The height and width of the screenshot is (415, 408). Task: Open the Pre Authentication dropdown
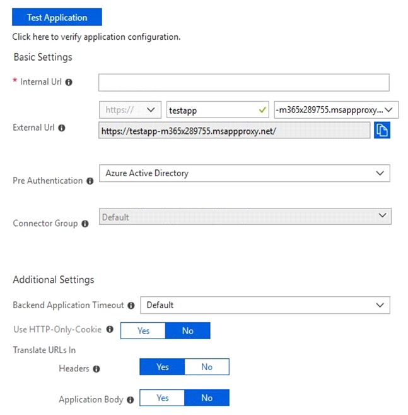tap(245, 173)
